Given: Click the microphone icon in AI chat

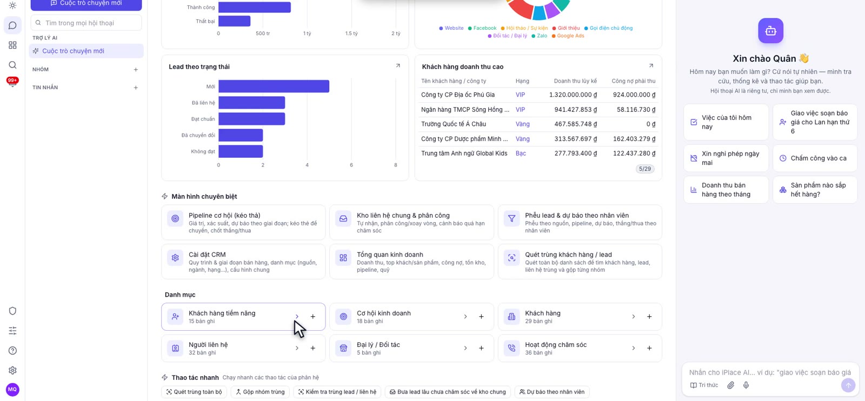Looking at the screenshot, I should [x=746, y=385].
